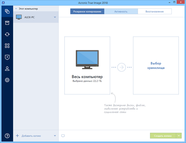
Task: Open the Backup section in sidebar
Action: click(x=7, y=11)
